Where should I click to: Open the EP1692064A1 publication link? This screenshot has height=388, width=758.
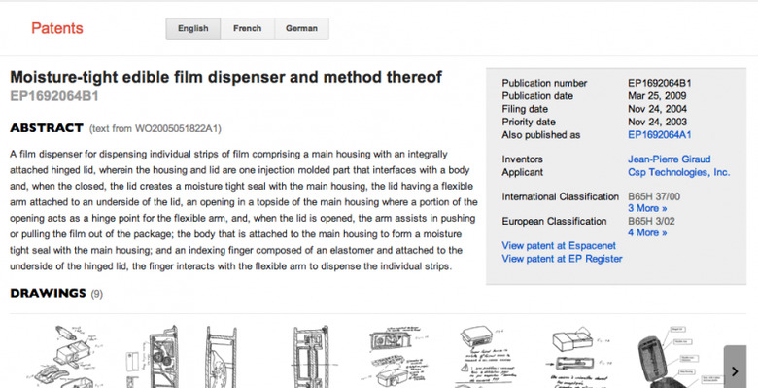coord(660,135)
